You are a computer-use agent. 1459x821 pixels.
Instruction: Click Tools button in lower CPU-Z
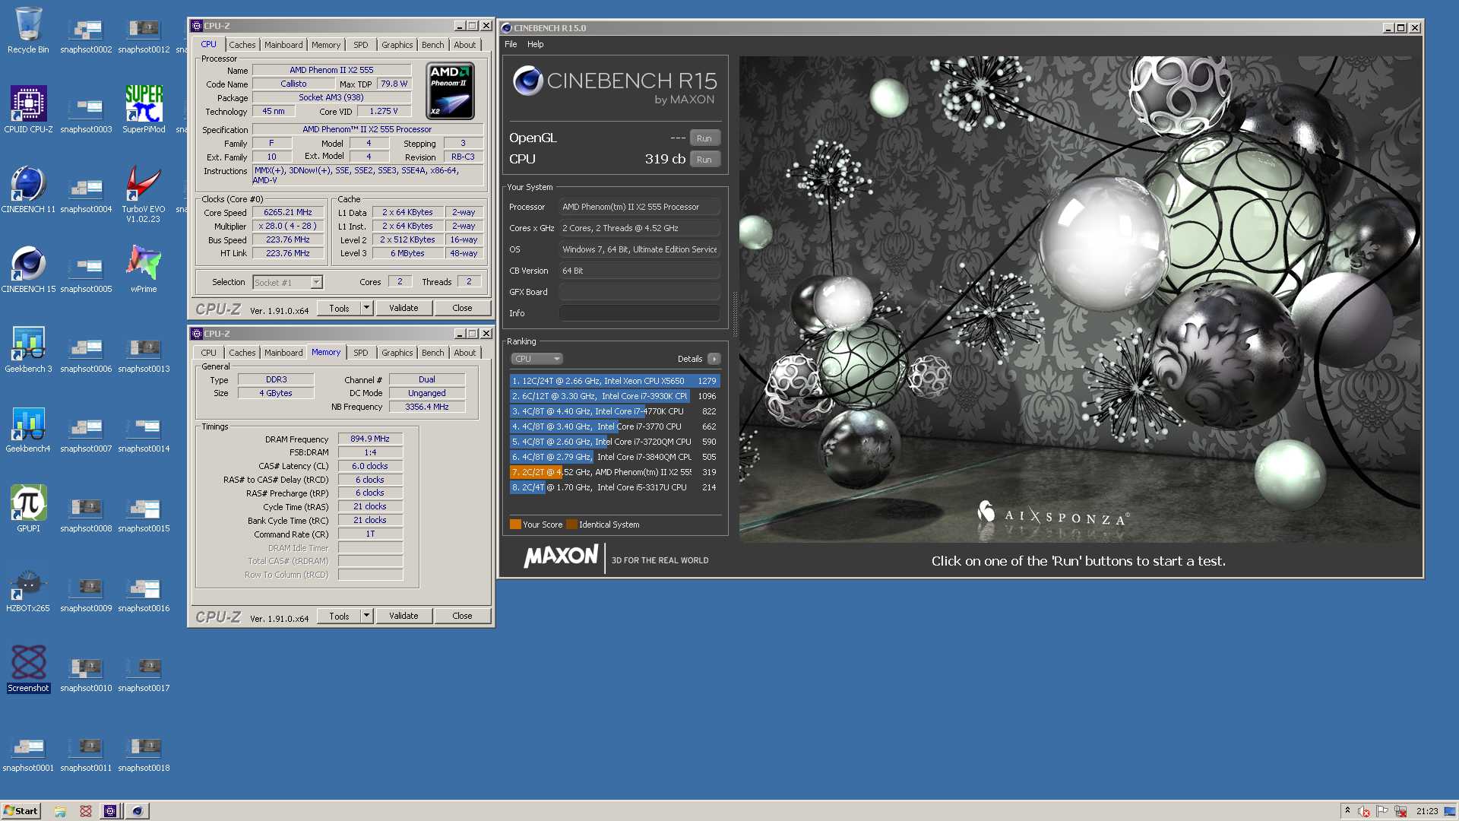tap(340, 616)
